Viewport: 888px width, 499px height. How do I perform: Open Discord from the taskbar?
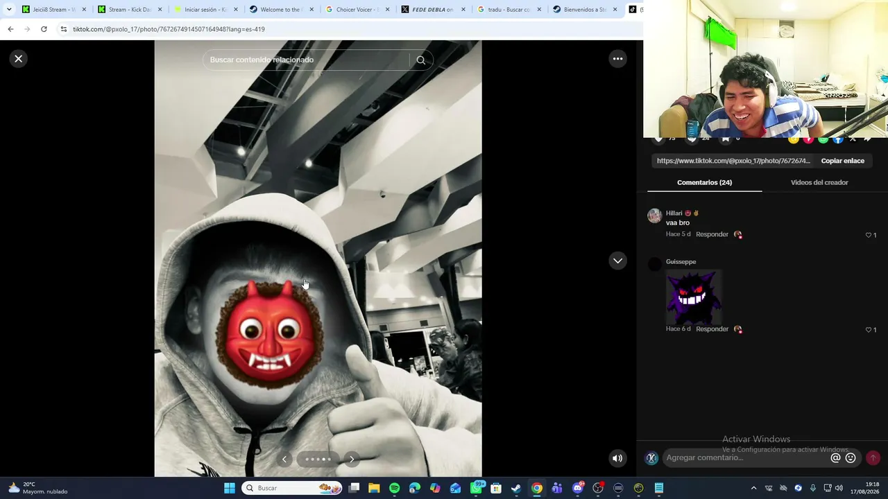(577, 488)
